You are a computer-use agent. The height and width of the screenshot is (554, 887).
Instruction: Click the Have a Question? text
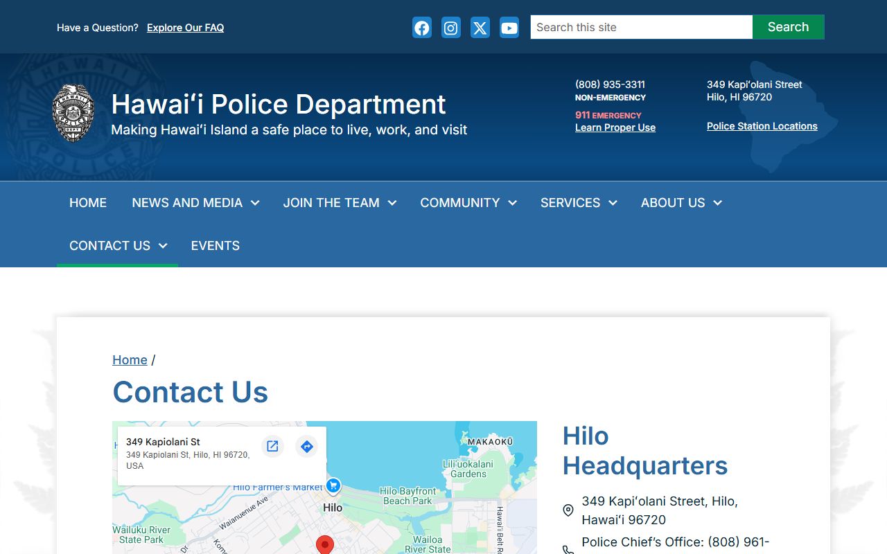tap(98, 28)
